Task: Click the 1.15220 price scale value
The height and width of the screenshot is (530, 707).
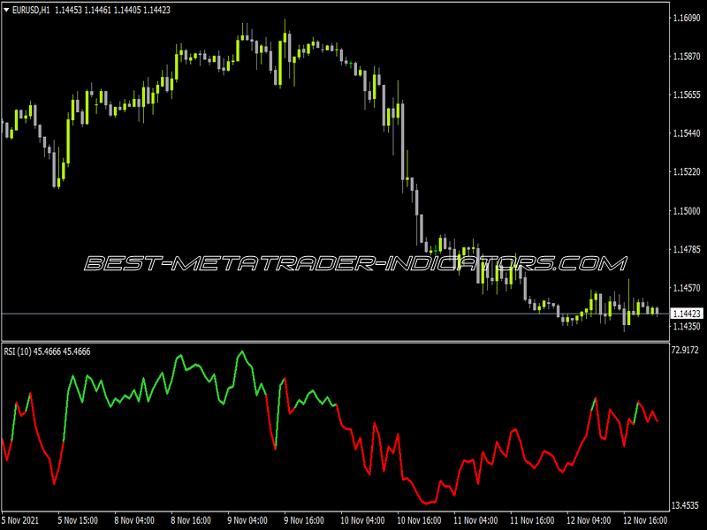Action: 687,171
